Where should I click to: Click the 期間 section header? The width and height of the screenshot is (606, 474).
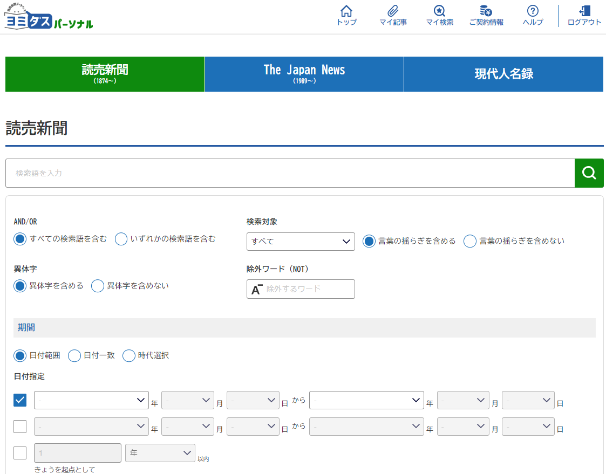coord(304,327)
